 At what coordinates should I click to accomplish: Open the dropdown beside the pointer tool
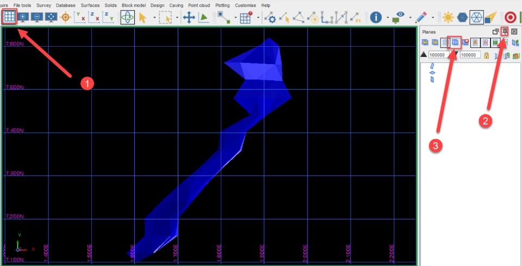tap(154, 17)
